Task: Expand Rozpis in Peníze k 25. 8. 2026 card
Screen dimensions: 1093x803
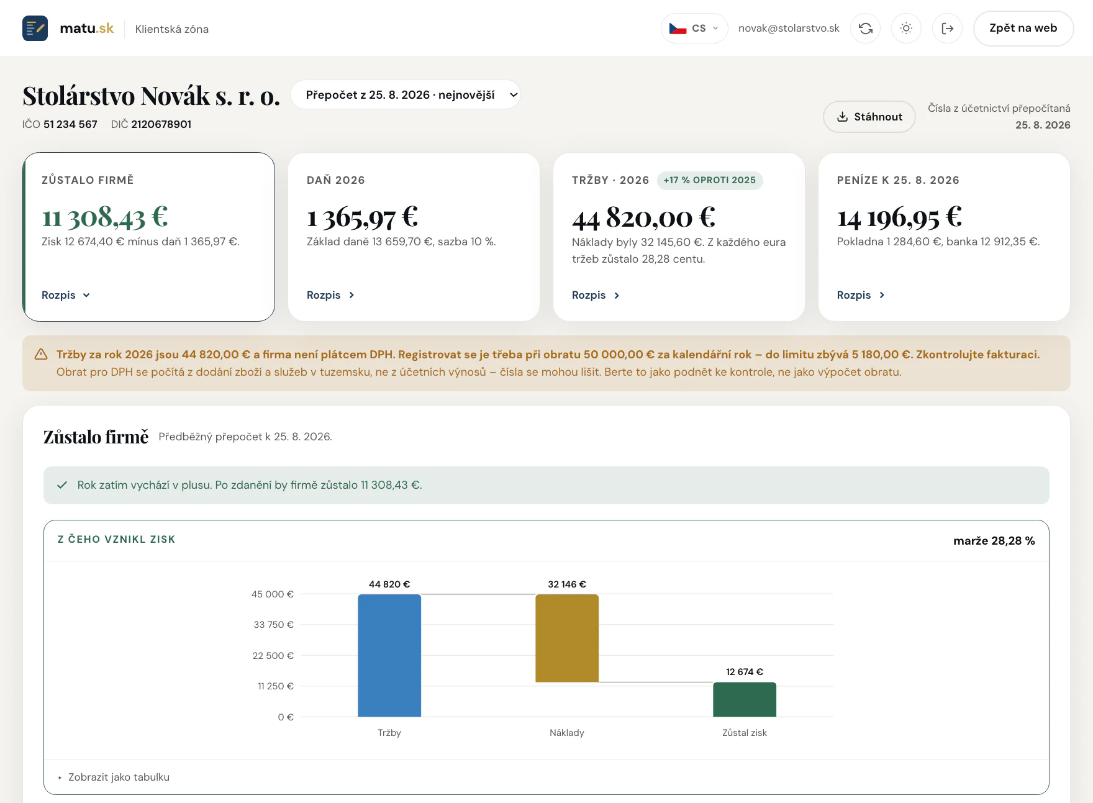Action: point(861,295)
